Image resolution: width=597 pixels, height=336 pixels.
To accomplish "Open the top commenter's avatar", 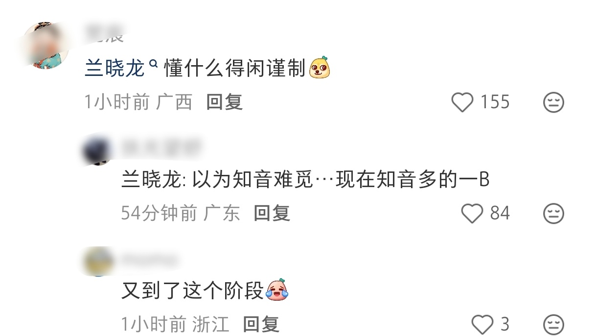I will 46,45.
